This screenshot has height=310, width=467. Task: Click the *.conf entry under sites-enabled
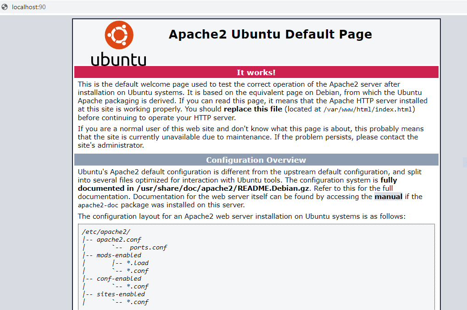click(x=138, y=302)
